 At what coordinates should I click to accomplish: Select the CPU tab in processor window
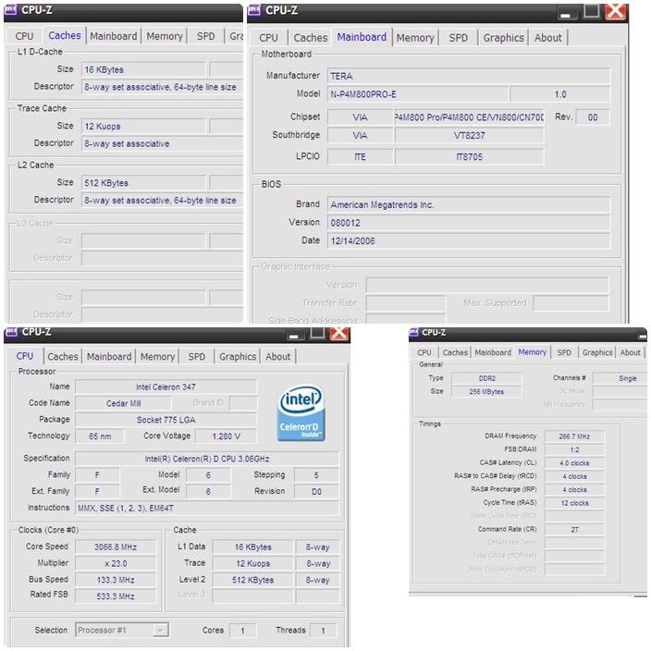(x=24, y=356)
